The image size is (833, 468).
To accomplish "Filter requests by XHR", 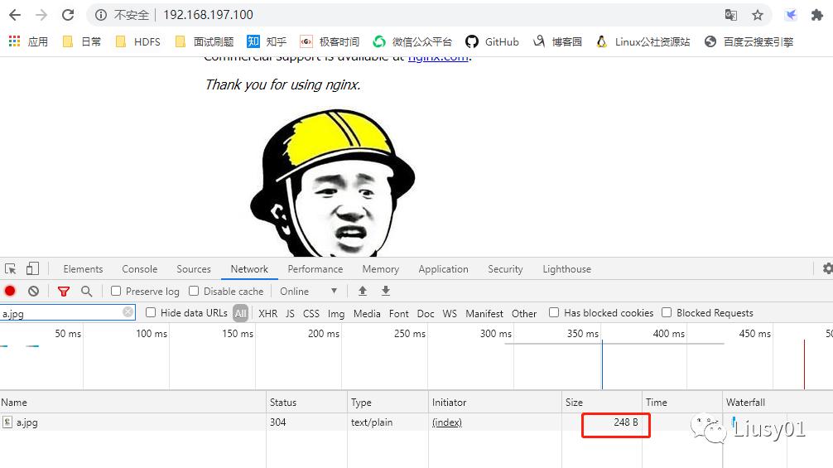I will (267, 313).
